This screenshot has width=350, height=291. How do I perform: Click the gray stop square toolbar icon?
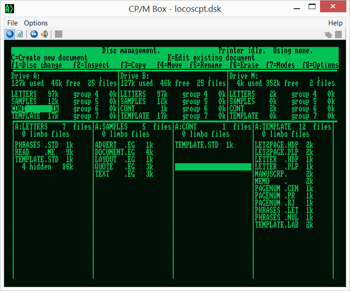pos(59,34)
